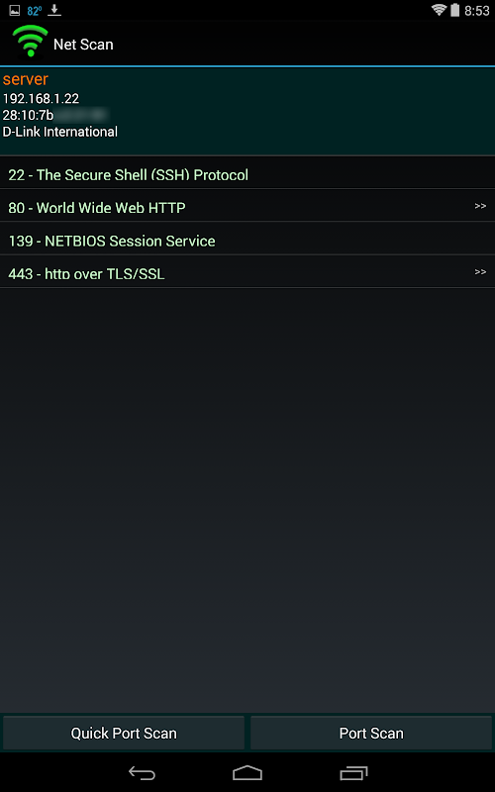Image resolution: width=495 pixels, height=792 pixels.
Task: Open the 443 - http over TLS/SSL row
Action: [x=247, y=271]
